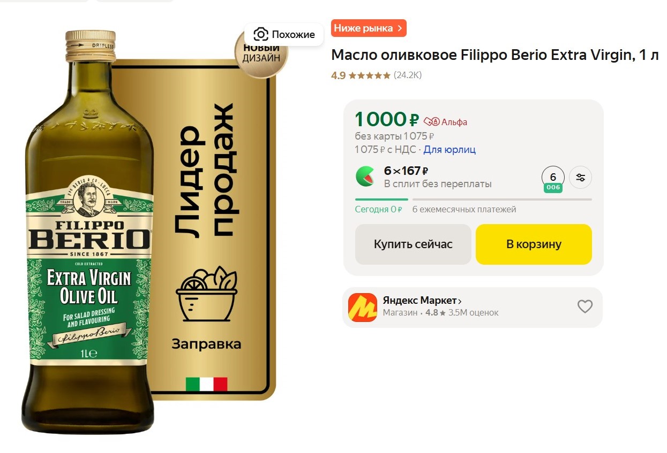Add the shop to favorites with the heart

(x=584, y=306)
